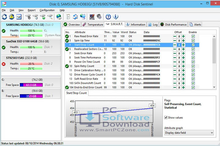Click the disk with magnifier surface test icon
Image resolution: width=220 pixels, height=146 pixels.
click(x=50, y=17)
